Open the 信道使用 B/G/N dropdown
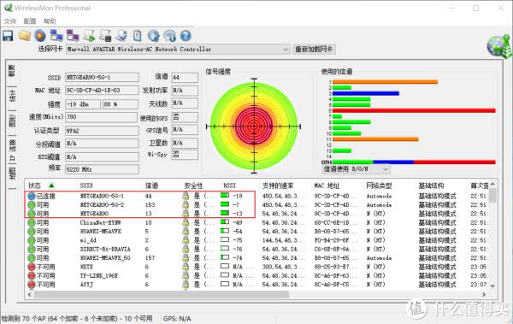 click(x=356, y=169)
